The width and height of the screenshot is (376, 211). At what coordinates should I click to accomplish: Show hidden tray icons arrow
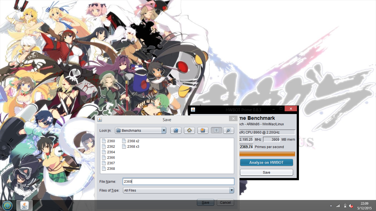(x=331, y=206)
